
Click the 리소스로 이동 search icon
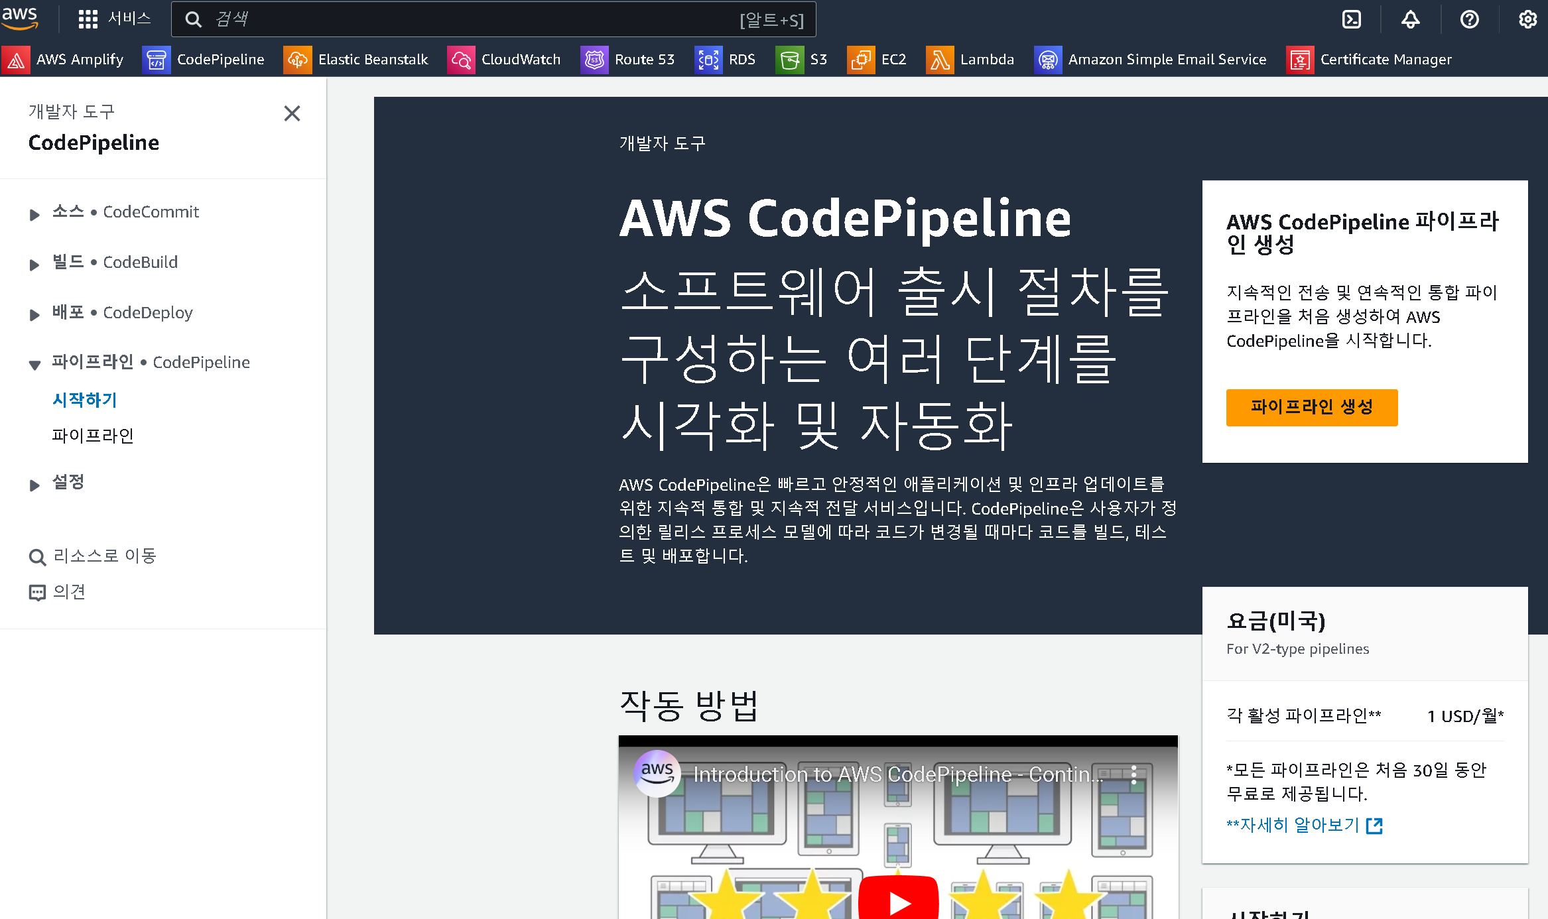37,557
